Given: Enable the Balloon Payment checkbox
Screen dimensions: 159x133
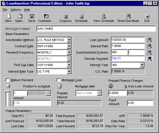Looking at the screenshot, I should coord(7,80).
